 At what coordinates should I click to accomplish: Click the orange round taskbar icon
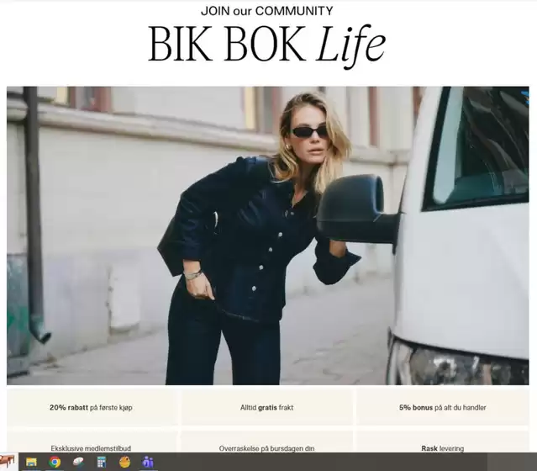124,462
